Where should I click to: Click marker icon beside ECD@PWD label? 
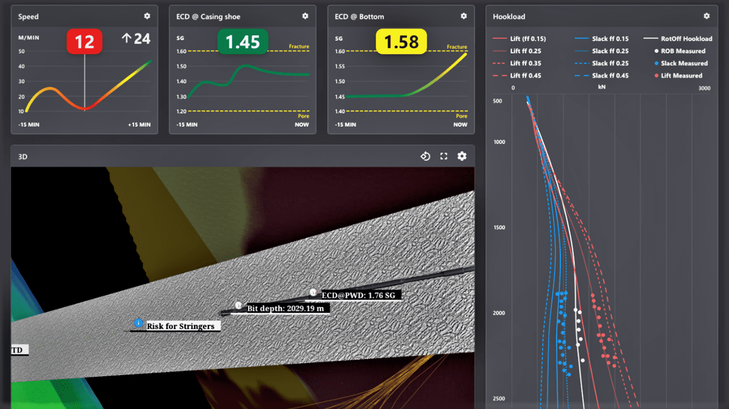point(313,292)
